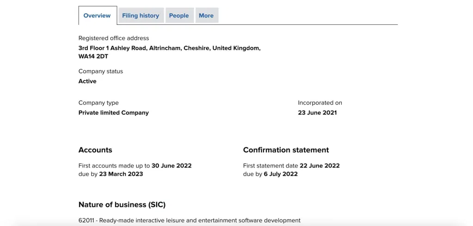473x226 pixels.
Task: Click the Company type label
Action: pyautogui.click(x=99, y=103)
